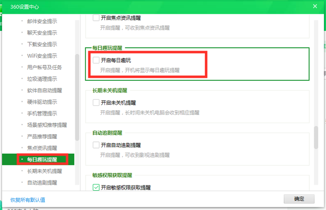Screen dimensions: 326x210
Task: Select the highlighted 每日趣玩提醒 item
Action: click(42, 160)
